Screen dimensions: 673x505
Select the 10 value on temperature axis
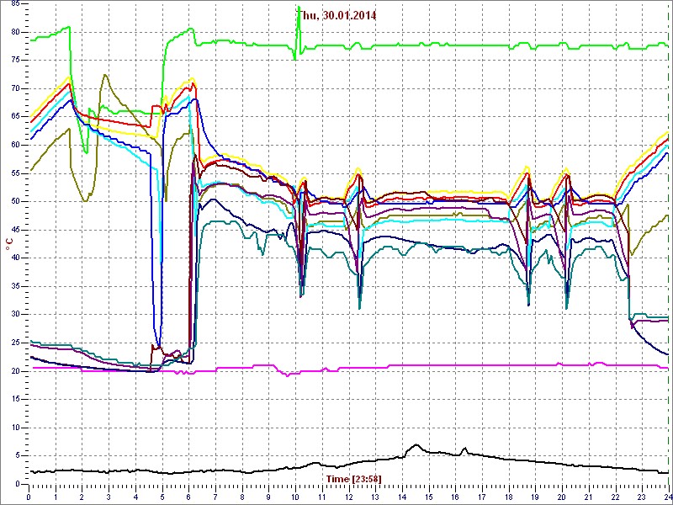(x=14, y=428)
